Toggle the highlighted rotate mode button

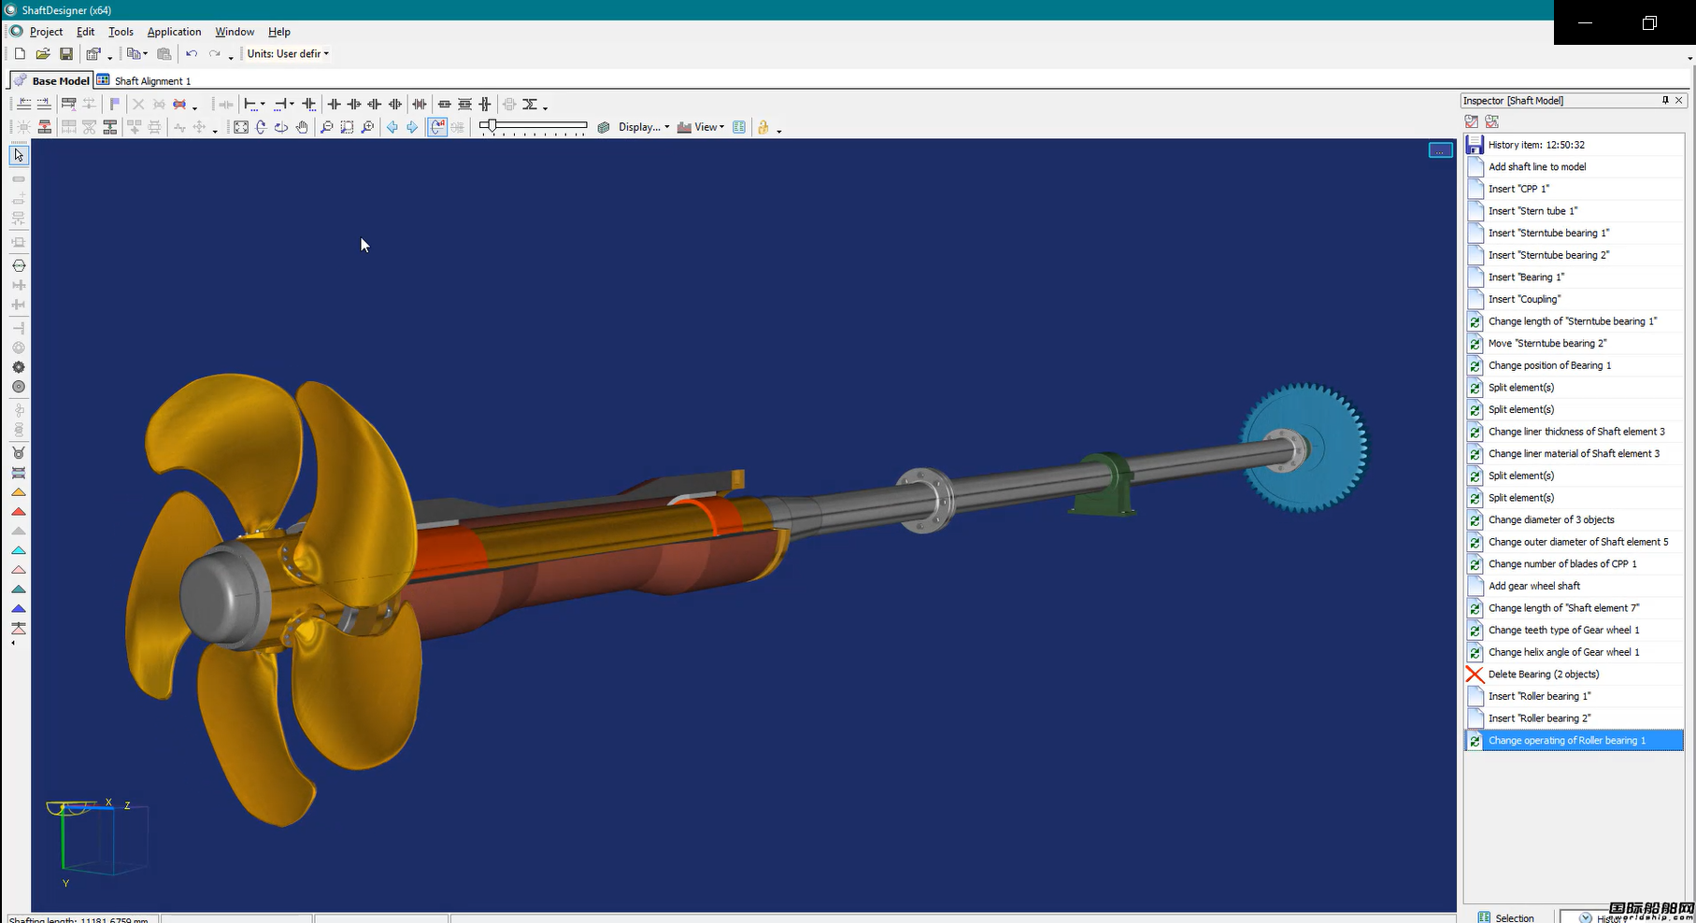(x=436, y=127)
